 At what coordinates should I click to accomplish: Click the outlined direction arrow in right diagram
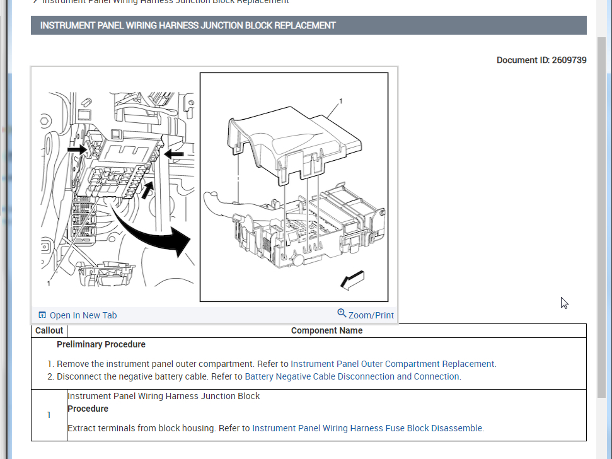[x=352, y=280]
